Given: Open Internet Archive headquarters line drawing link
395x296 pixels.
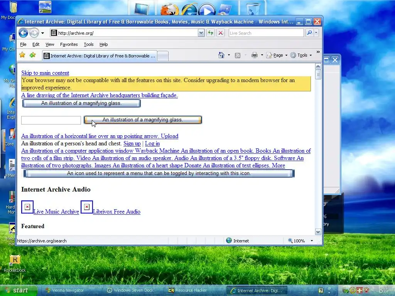Looking at the screenshot, I should tap(100, 95).
